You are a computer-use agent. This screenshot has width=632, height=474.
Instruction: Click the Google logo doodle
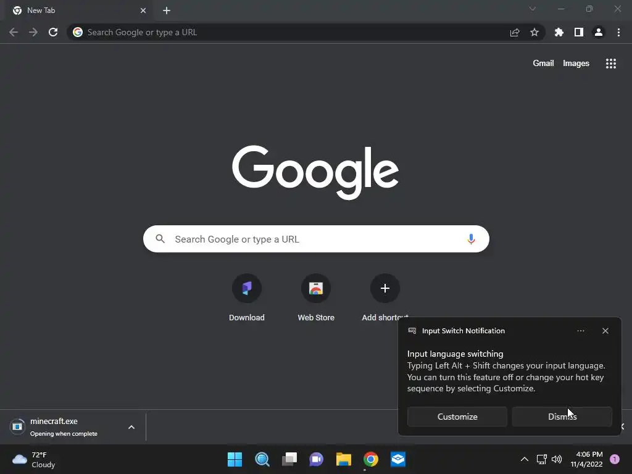(315, 172)
